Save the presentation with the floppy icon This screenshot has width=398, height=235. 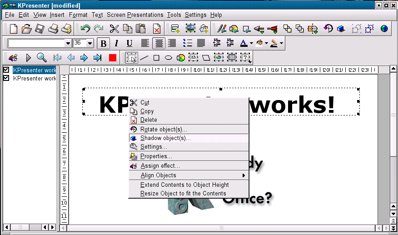point(40,29)
